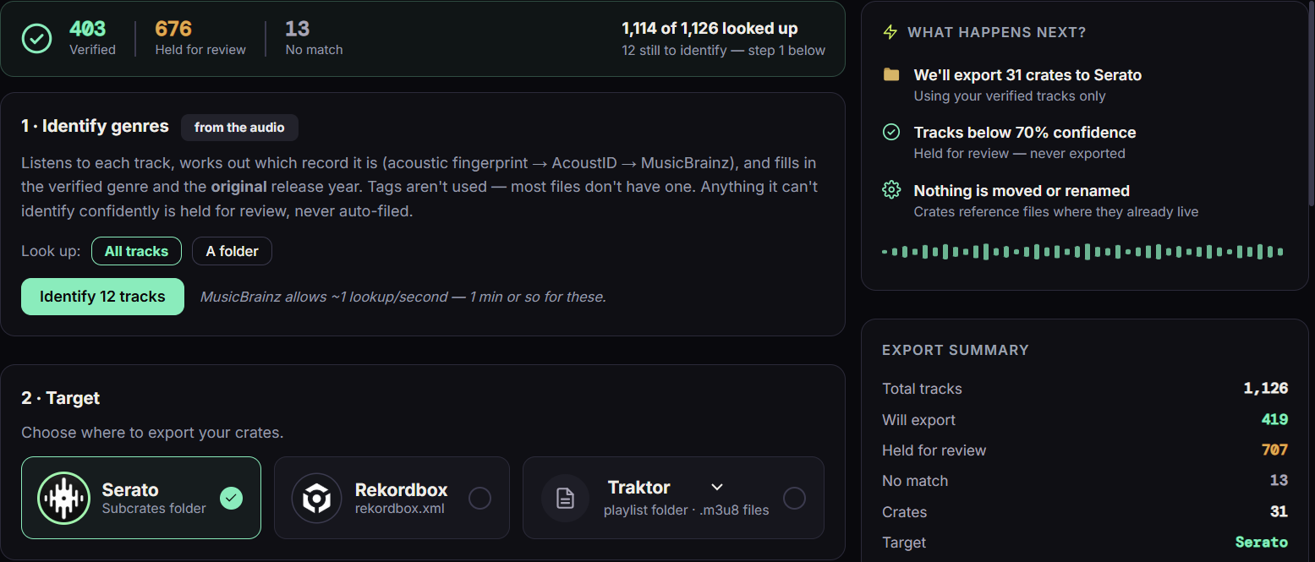1315x562 pixels.
Task: Click the Export Summary heading
Action: (x=956, y=350)
